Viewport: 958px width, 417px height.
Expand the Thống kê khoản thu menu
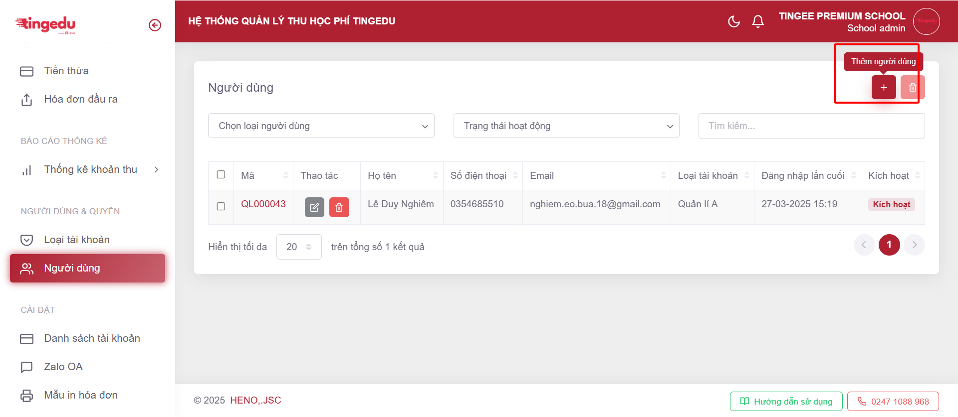click(x=90, y=169)
